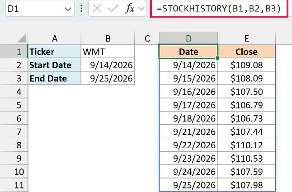Viewport: 292px width, 192px height.
Task: Select row 10 header
Action: coord(14,172)
